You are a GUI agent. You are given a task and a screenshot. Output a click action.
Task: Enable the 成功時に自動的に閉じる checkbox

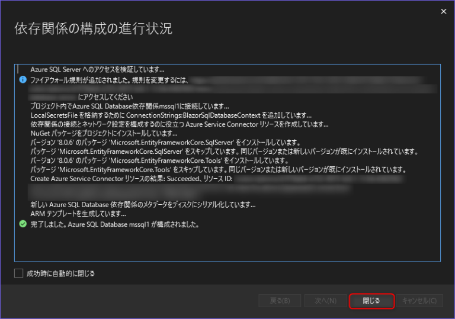pyautogui.click(x=20, y=273)
